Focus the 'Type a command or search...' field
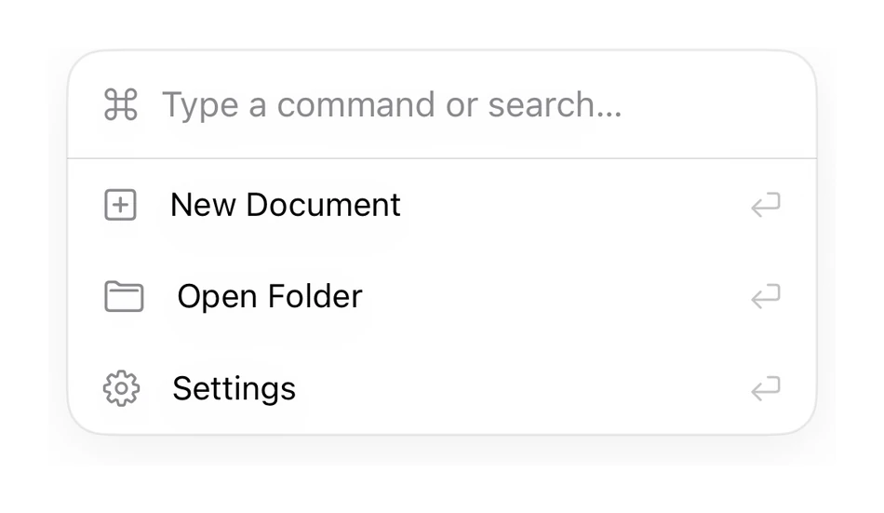The height and width of the screenshot is (513, 884). click(x=442, y=105)
